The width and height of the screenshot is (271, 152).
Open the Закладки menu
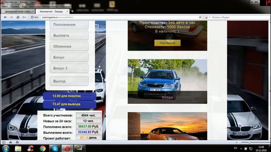click(34, 6)
